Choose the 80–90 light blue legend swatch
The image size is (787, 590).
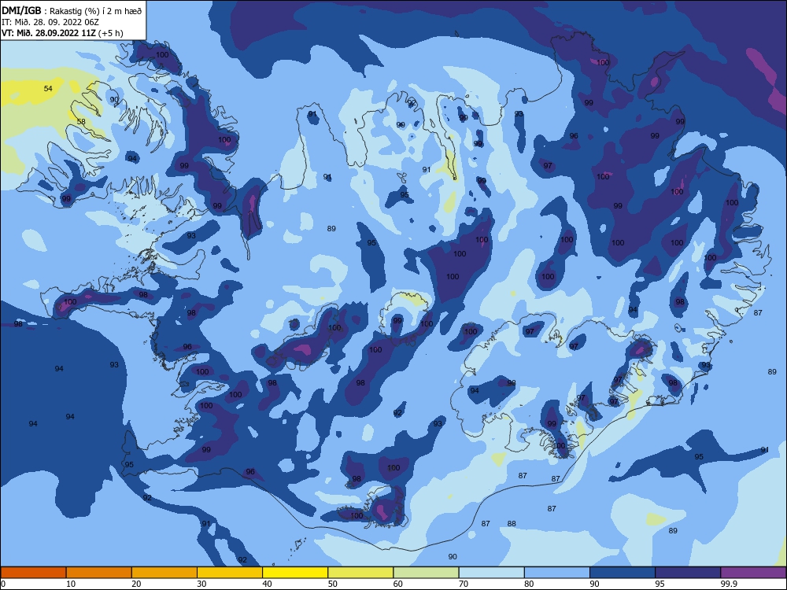click(557, 573)
